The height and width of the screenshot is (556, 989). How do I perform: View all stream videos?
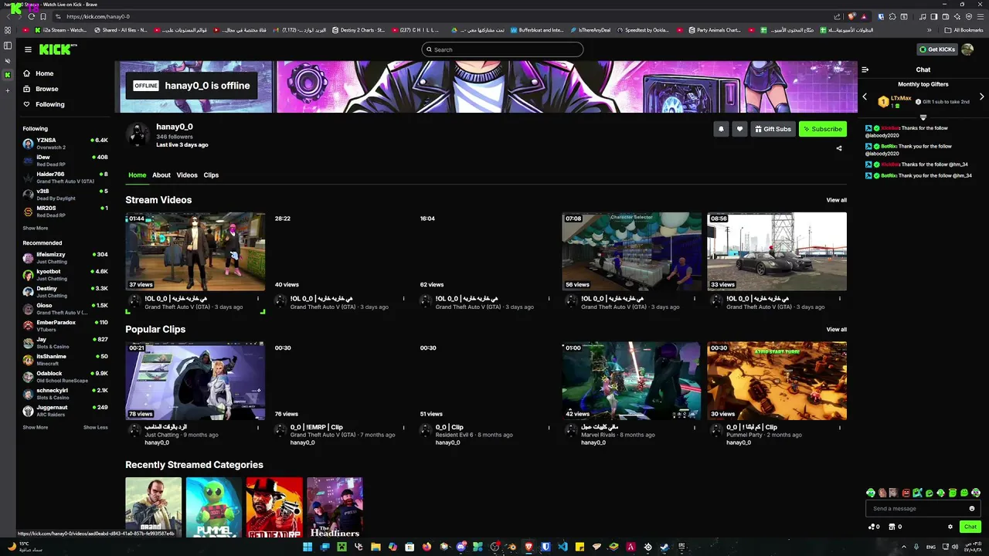tap(837, 200)
